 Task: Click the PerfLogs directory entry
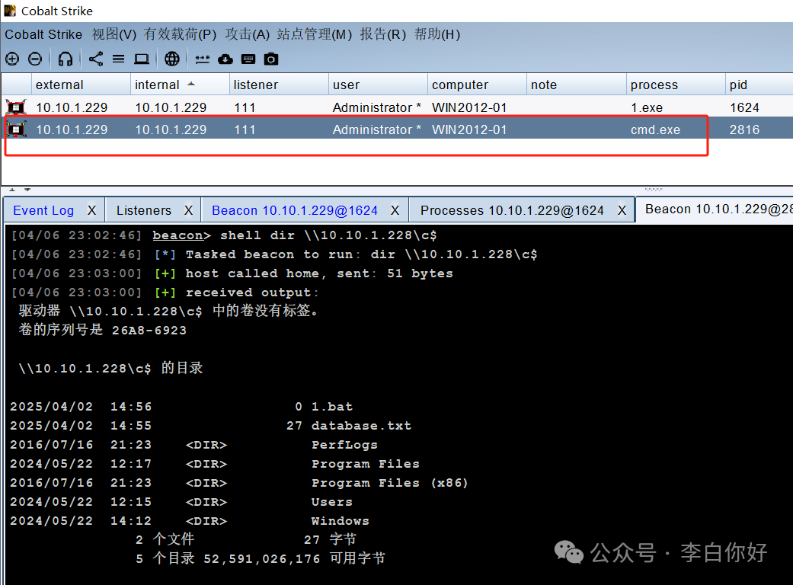[344, 445]
